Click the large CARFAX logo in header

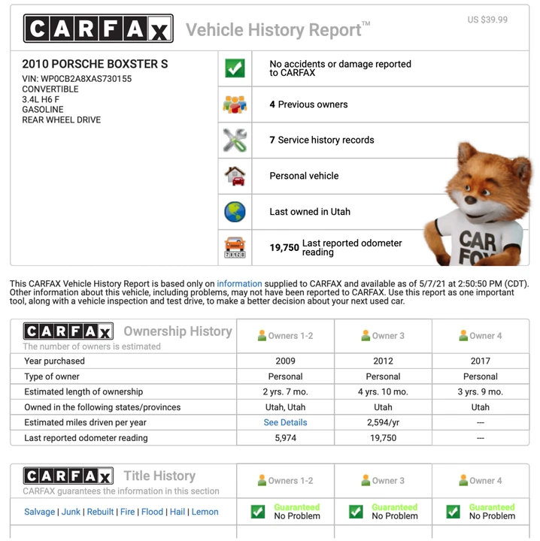pos(98,29)
